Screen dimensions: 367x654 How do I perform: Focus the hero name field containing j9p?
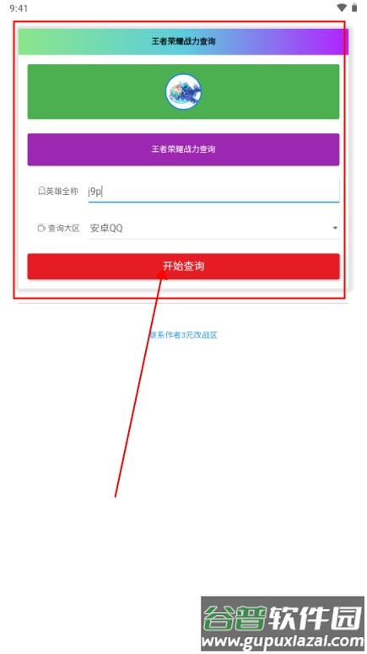click(214, 192)
